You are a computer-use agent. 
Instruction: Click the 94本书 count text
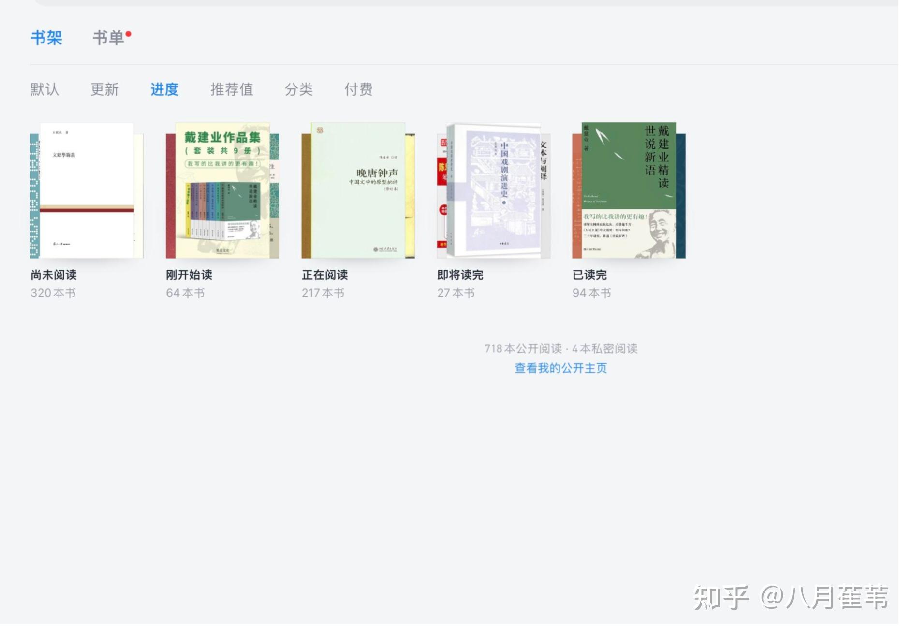592,293
